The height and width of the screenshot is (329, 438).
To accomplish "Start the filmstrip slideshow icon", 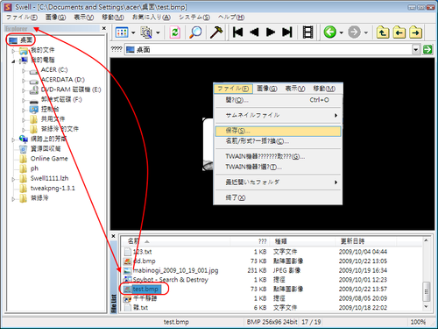I will click(x=307, y=32).
